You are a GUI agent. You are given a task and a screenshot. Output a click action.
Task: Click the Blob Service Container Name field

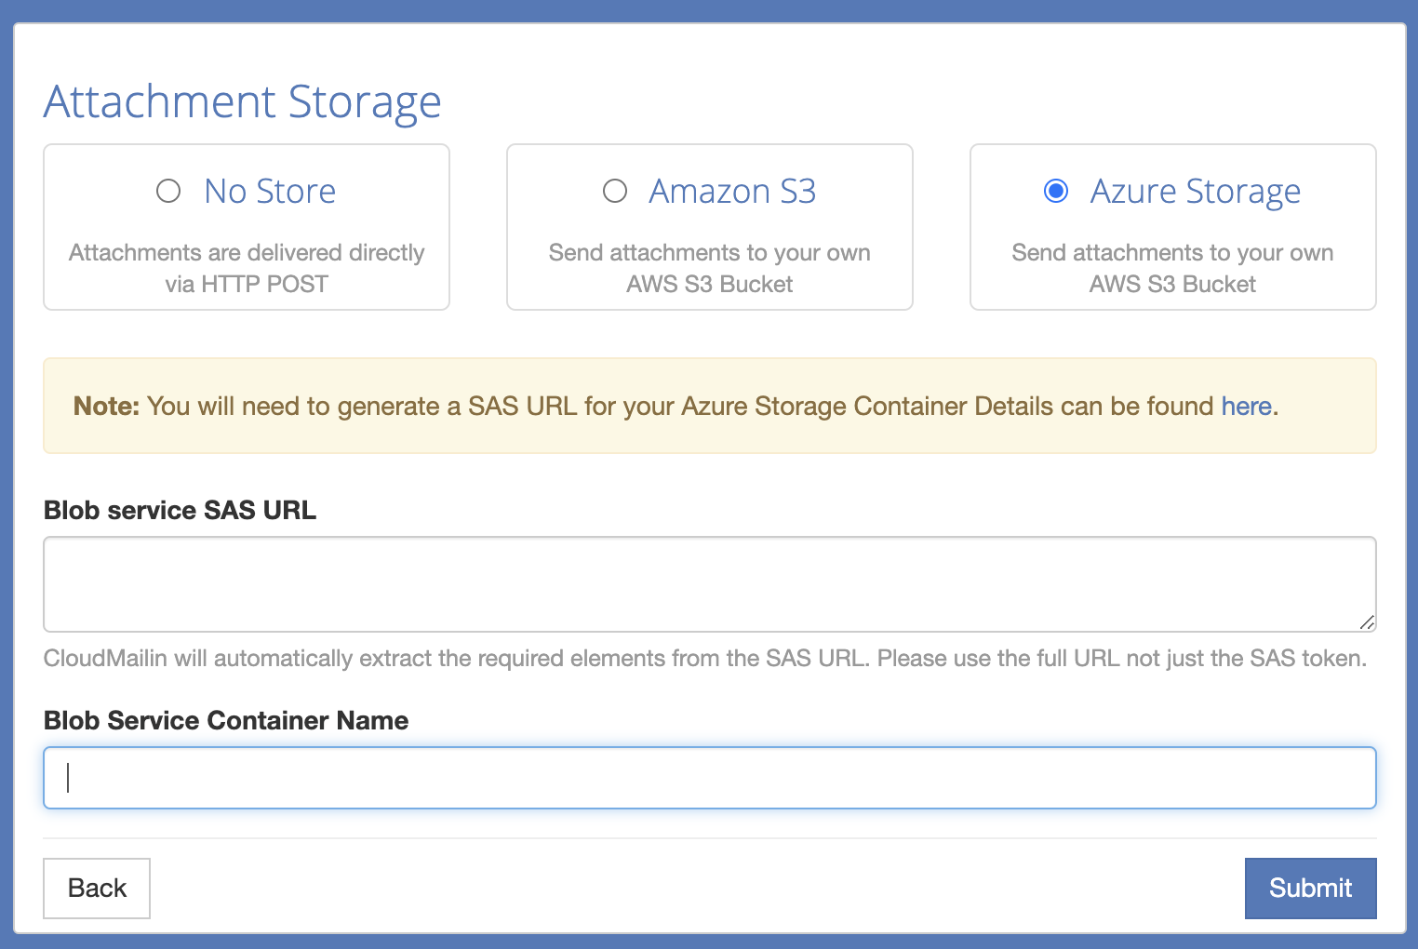(710, 778)
